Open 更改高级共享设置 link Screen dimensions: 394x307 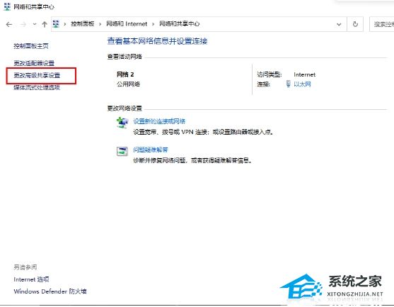click(37, 75)
